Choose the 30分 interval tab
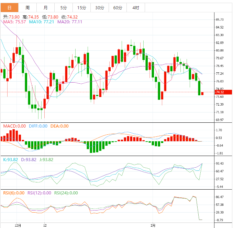 100,8
